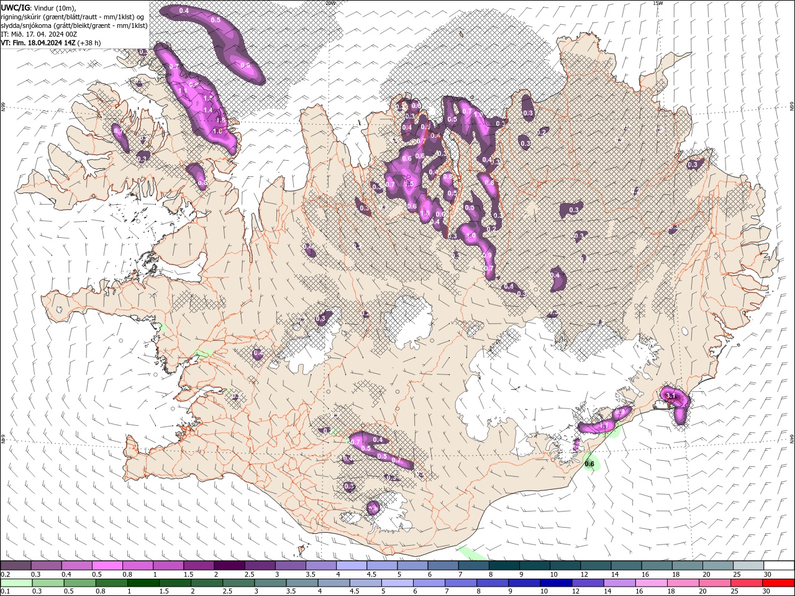Click the '15W' longitude label

(x=658, y=3)
